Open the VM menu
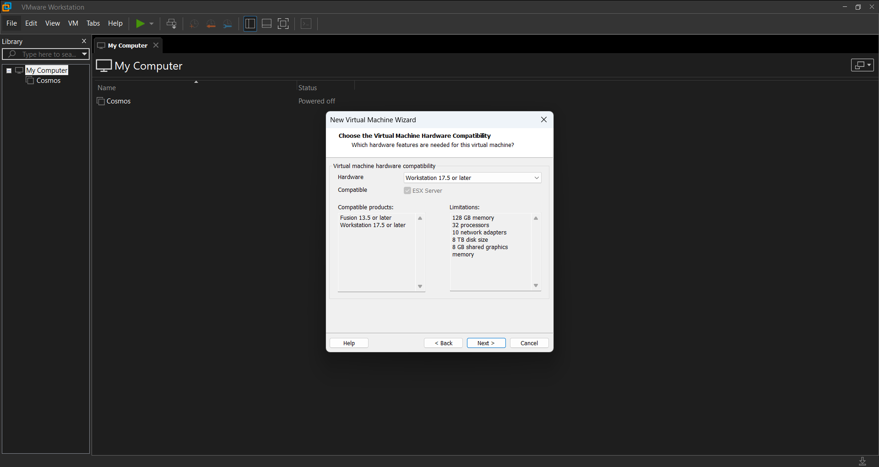 (x=73, y=23)
